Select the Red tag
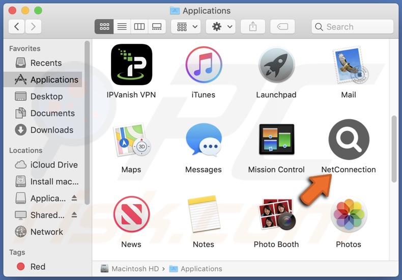Screen dimensions: 402x280 click(43, 267)
